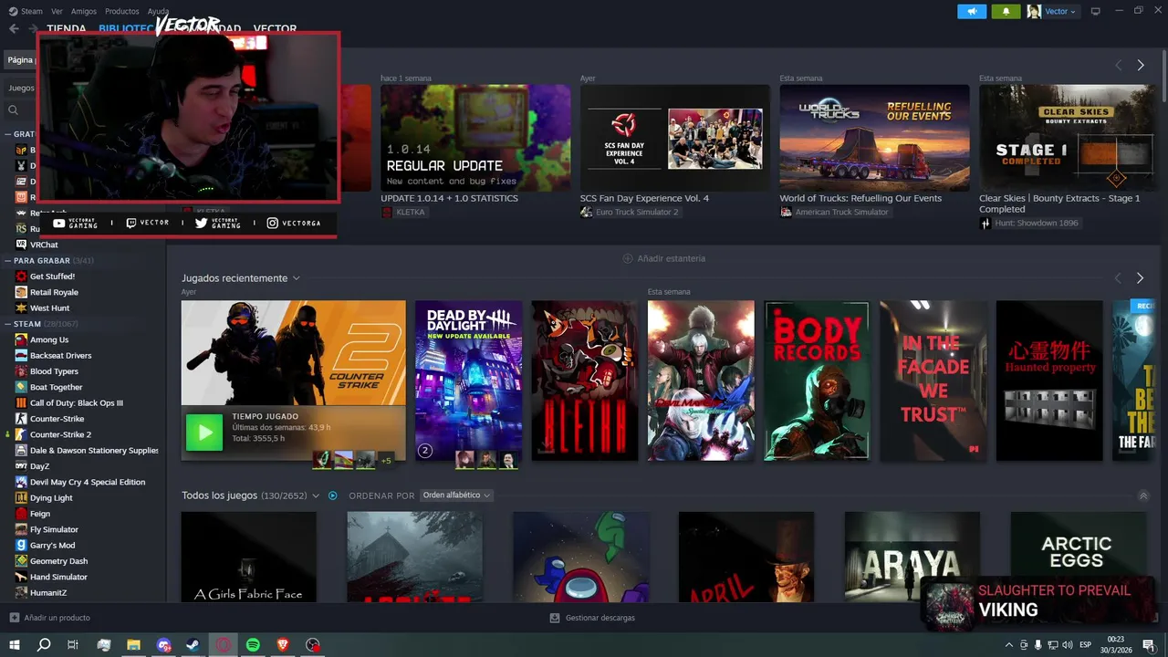Click the plus icon beside Añadir un producto
1168x657 pixels.
[x=14, y=618]
